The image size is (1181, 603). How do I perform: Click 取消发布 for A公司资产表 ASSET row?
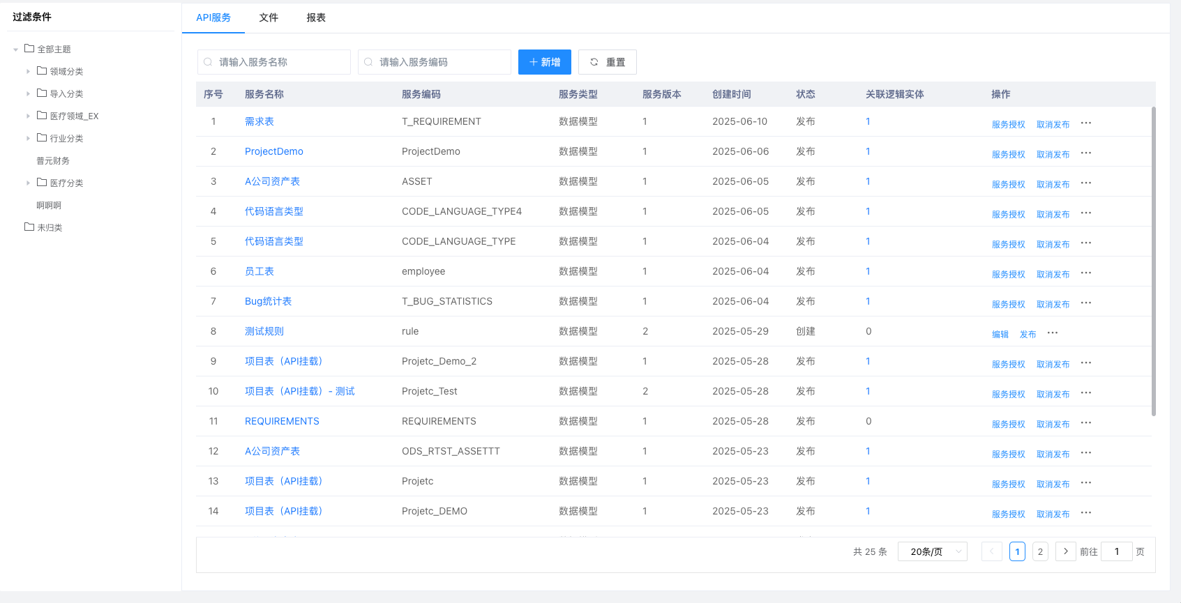pos(1053,184)
